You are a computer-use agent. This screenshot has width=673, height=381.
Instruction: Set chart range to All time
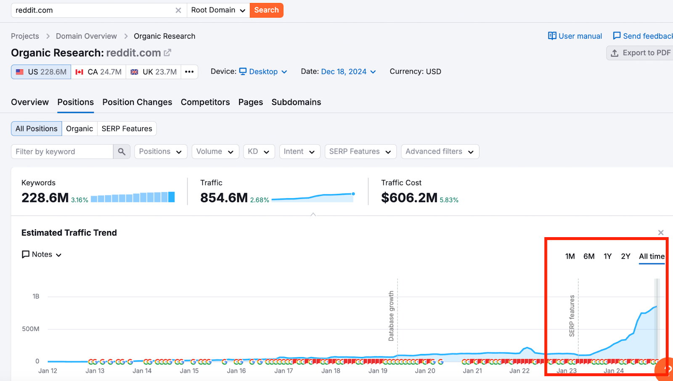pos(652,257)
